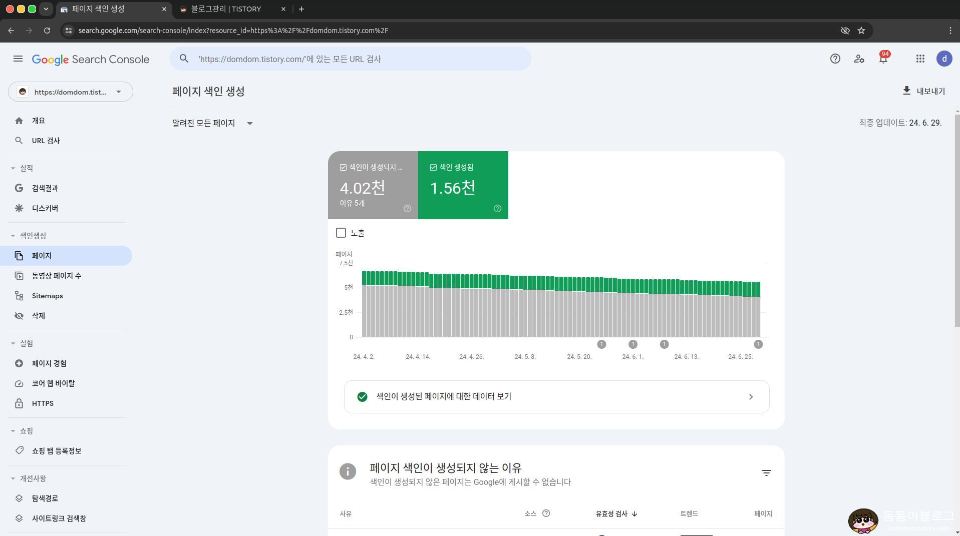Click the Google Search Console logo
This screenshot has width=960, height=536.
pos(91,60)
